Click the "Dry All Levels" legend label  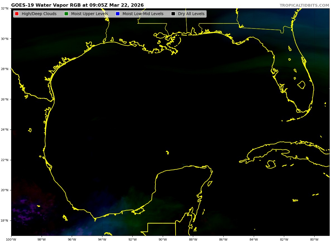(x=191, y=14)
